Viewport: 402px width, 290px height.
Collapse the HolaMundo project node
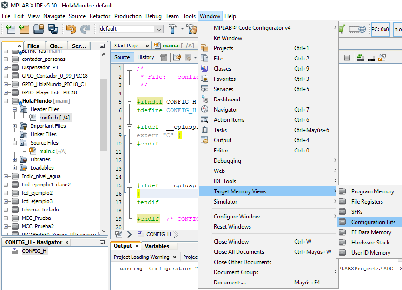click(x=6, y=101)
